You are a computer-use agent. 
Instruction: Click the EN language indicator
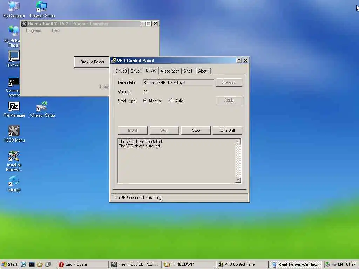pos(340,264)
